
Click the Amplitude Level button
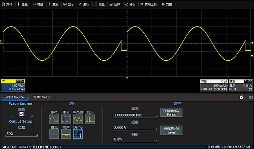pos(171,130)
